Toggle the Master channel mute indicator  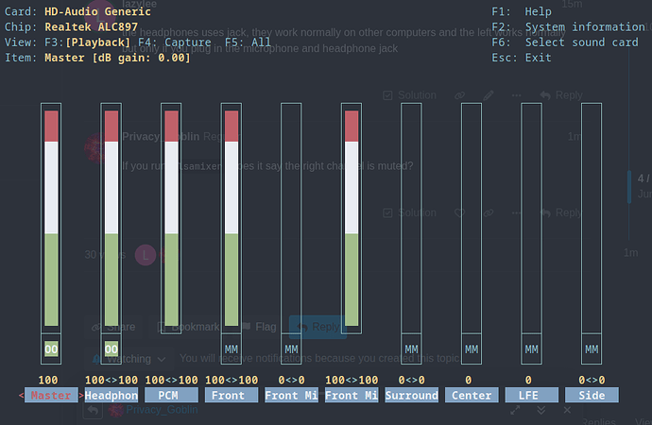pyautogui.click(x=51, y=349)
